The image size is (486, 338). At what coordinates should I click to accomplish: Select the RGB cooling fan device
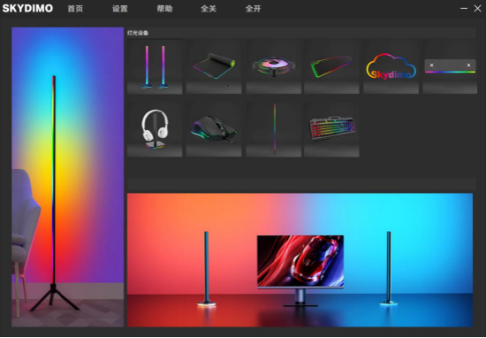[x=274, y=66]
